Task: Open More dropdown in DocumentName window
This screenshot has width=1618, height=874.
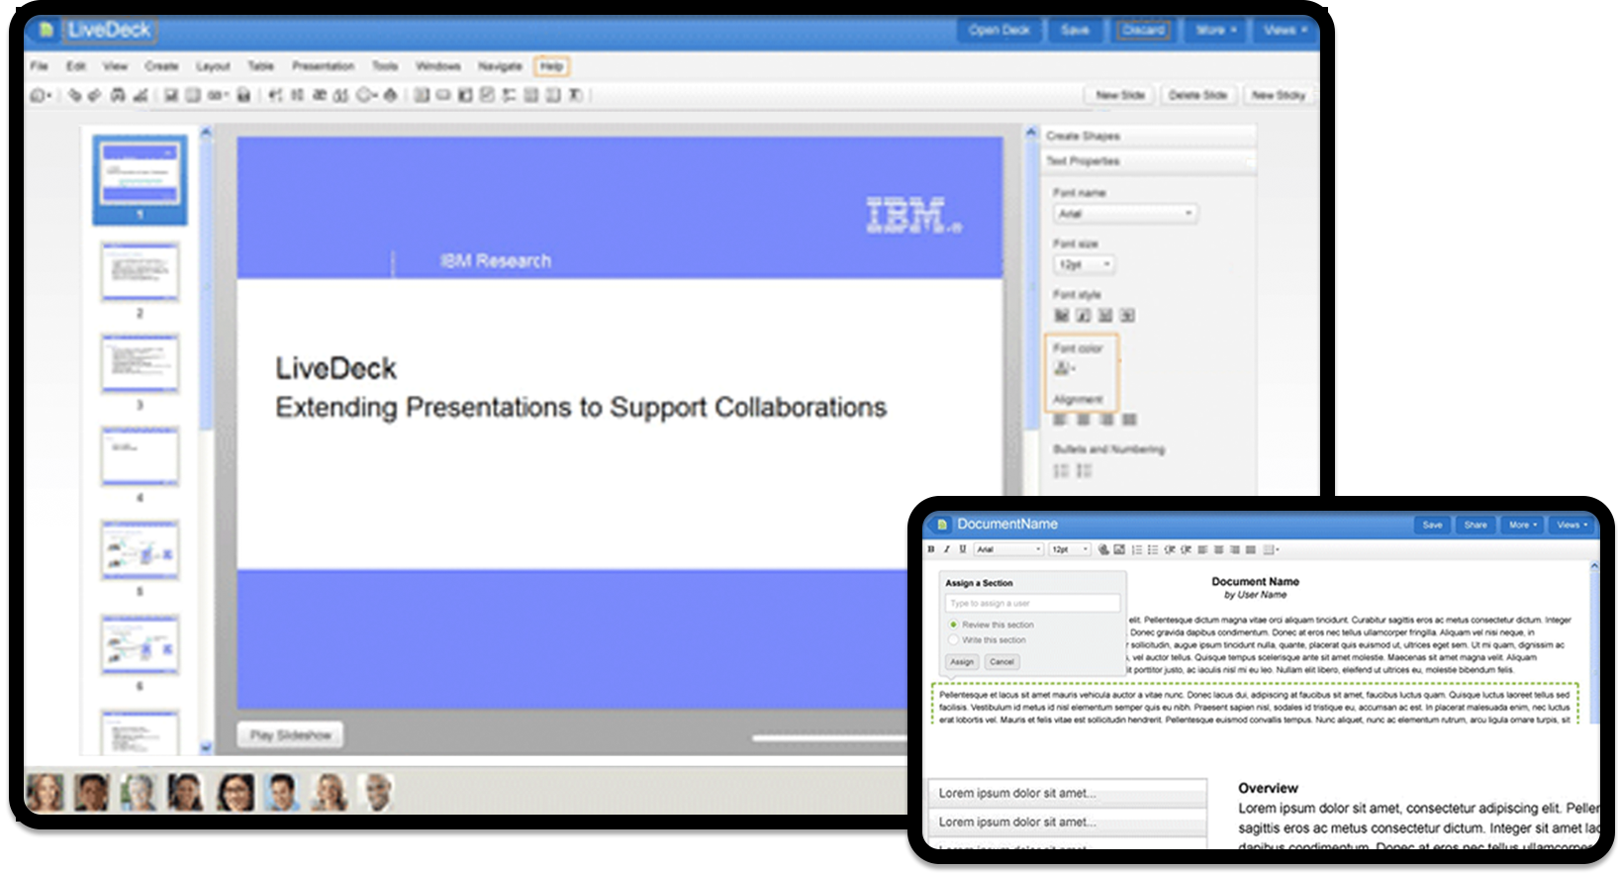Action: click(x=1523, y=525)
